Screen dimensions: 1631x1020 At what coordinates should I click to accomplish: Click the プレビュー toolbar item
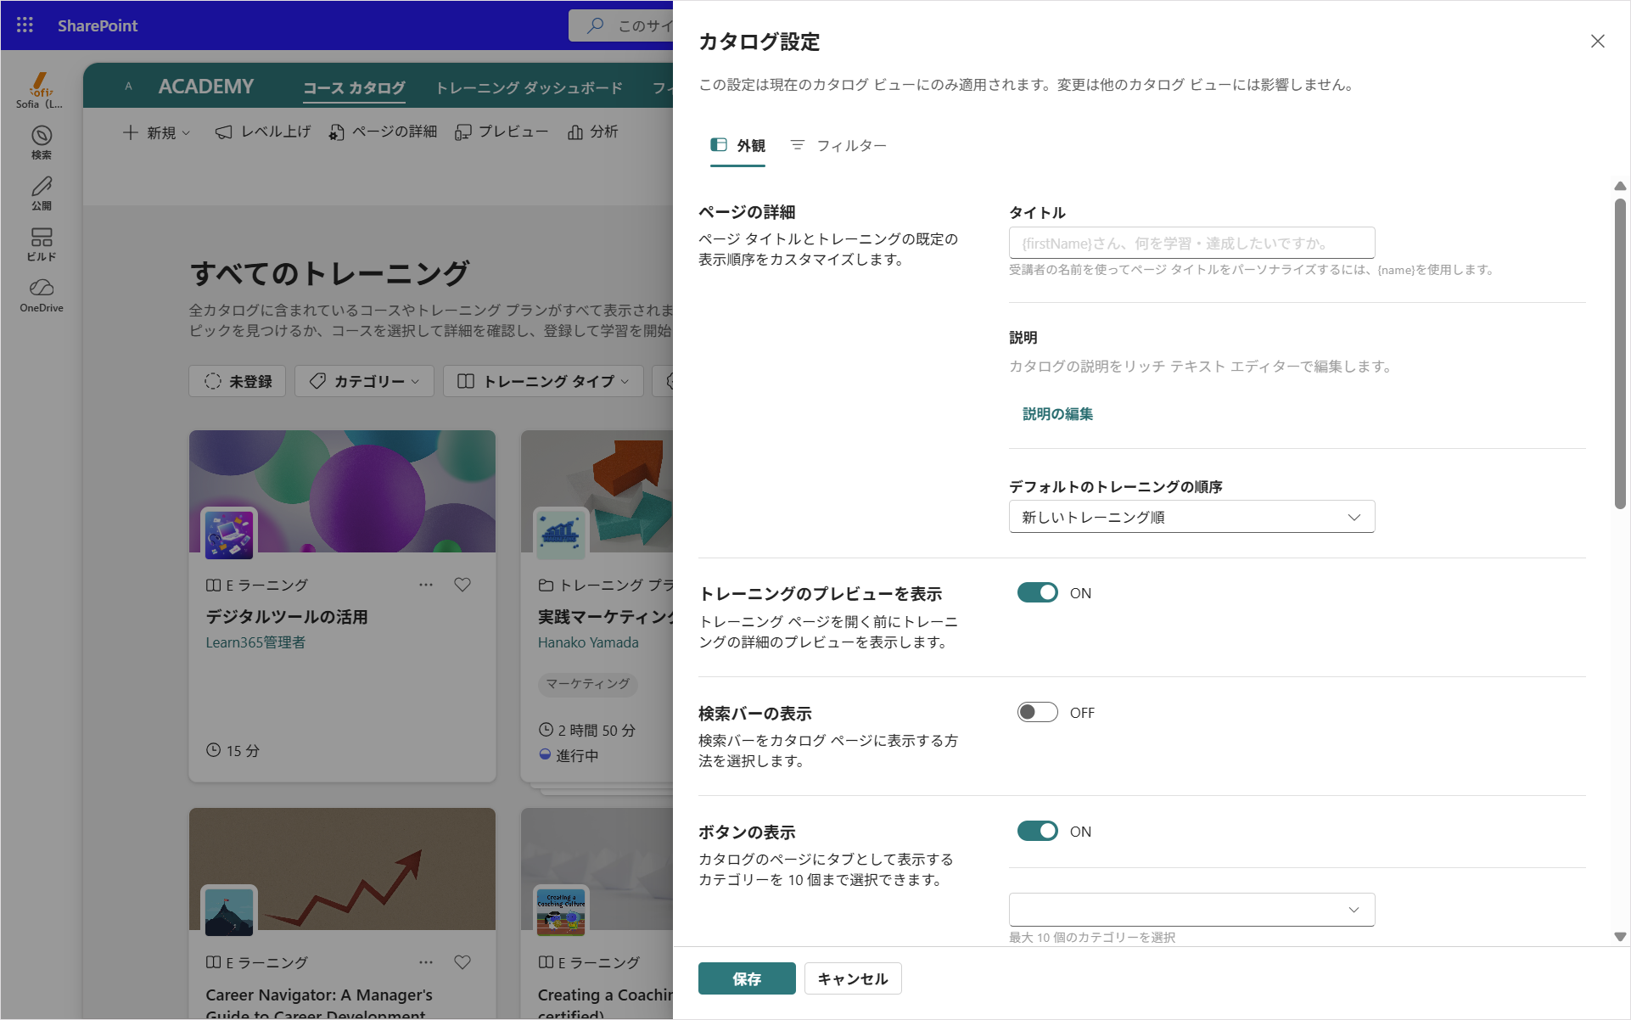[502, 132]
